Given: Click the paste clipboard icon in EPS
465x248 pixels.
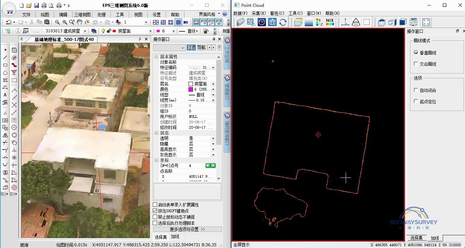Looking at the screenshot, I should [47, 22].
